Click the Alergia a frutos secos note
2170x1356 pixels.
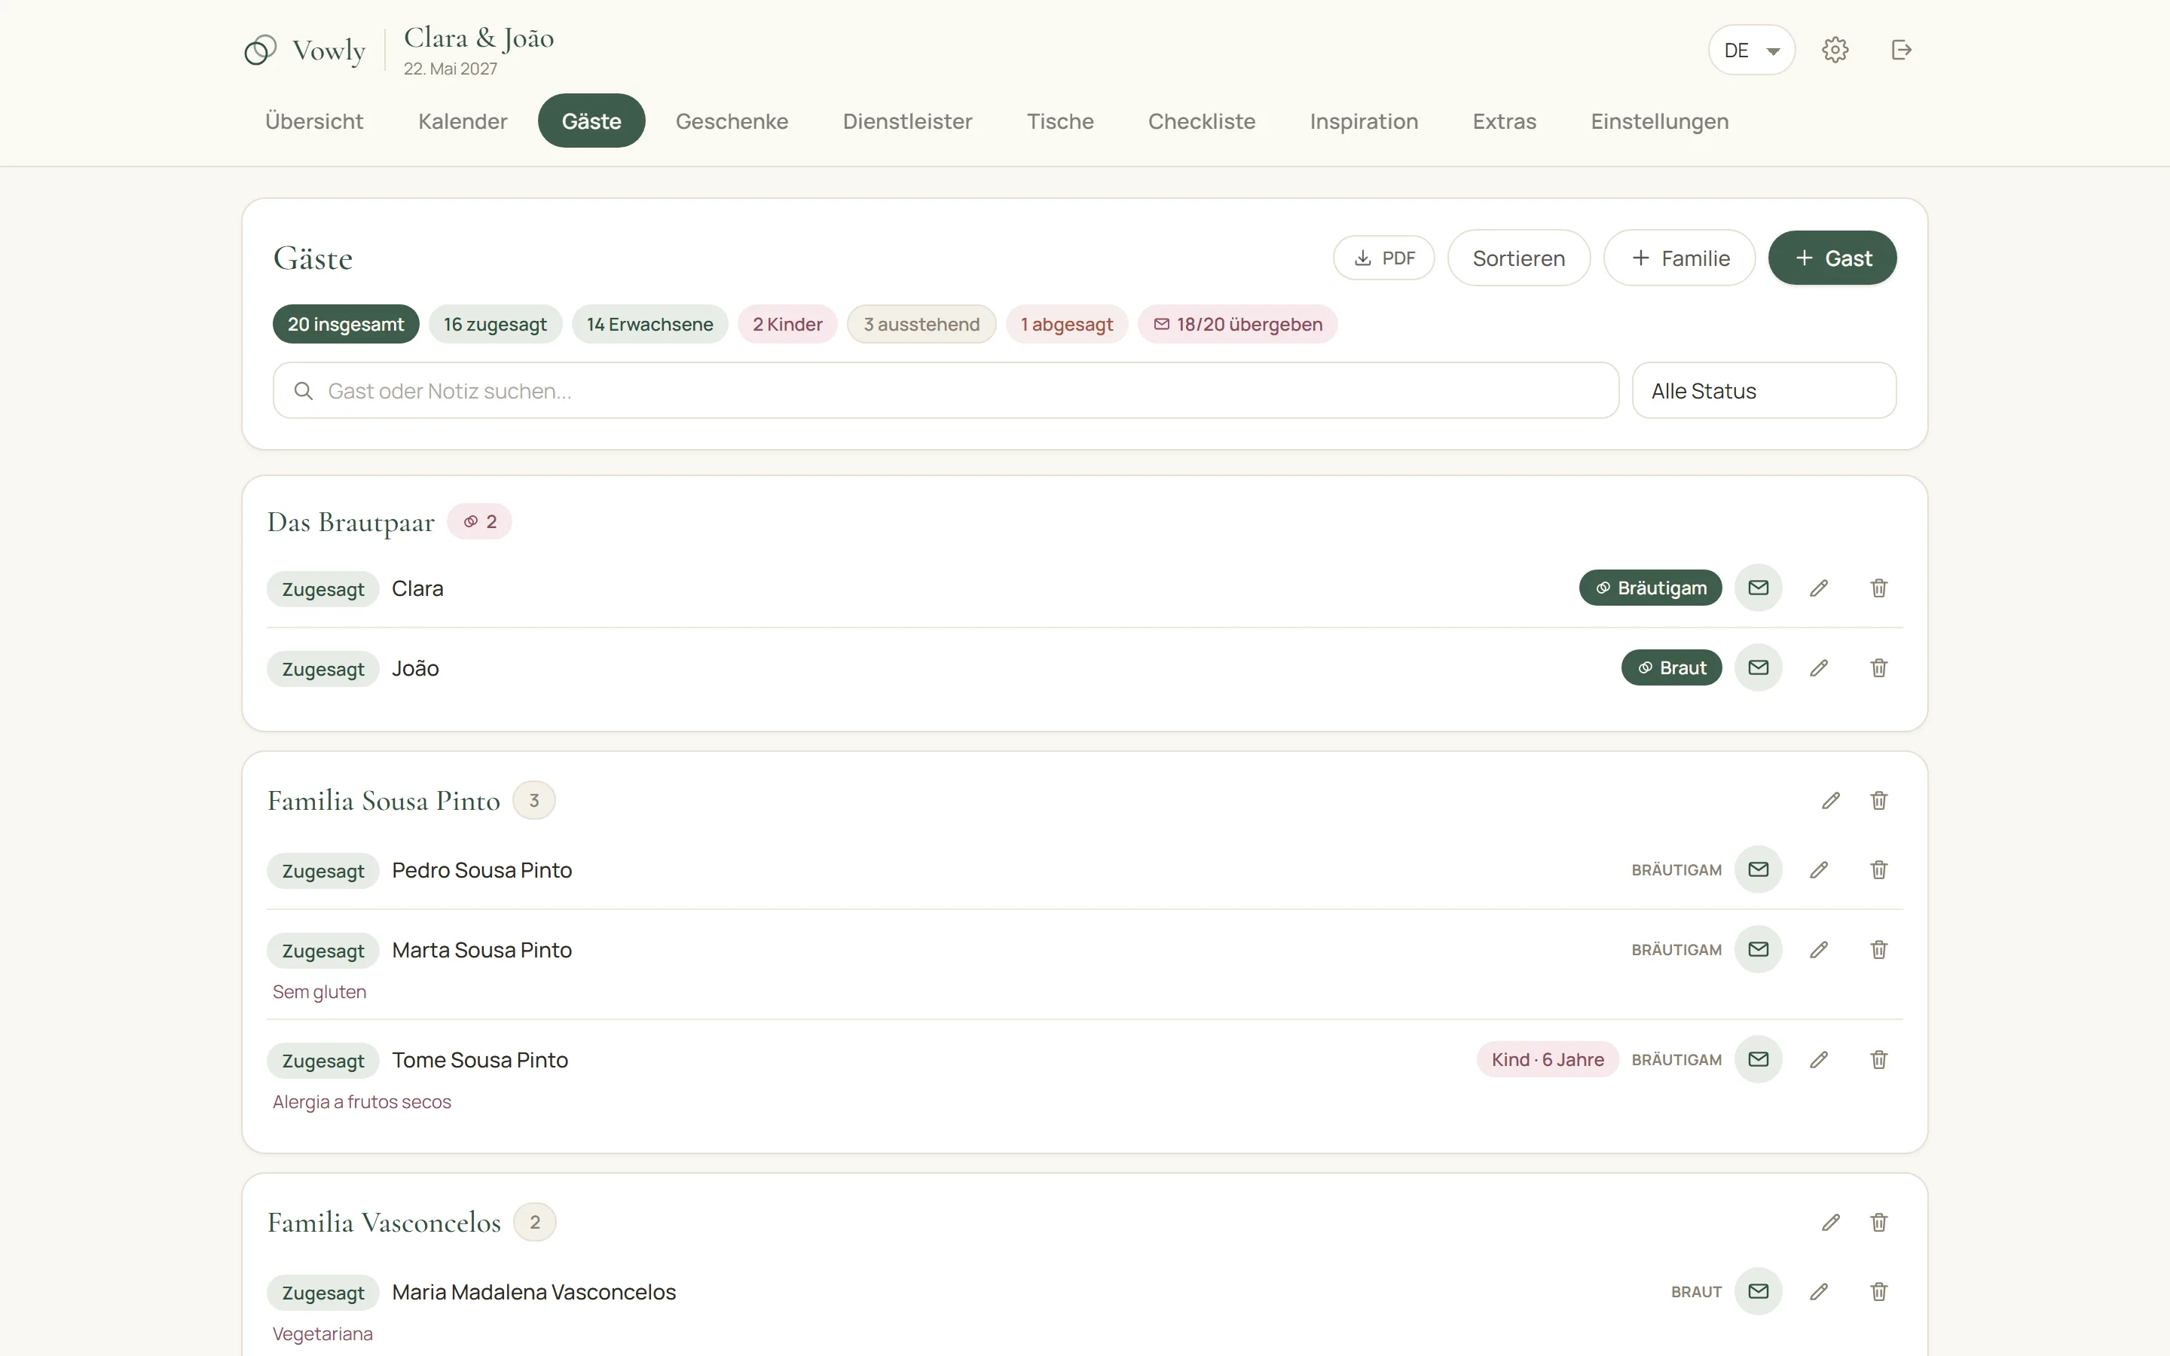(362, 1102)
